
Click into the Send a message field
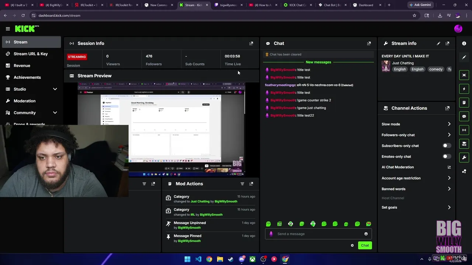(318, 234)
